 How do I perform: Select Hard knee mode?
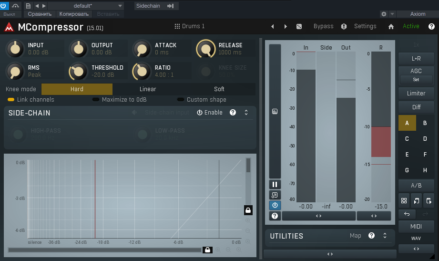[x=77, y=89]
